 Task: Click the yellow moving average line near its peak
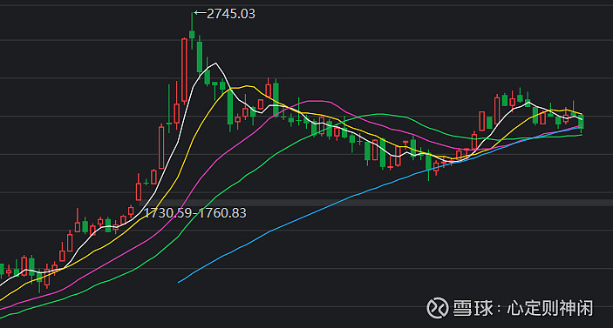[246, 86]
